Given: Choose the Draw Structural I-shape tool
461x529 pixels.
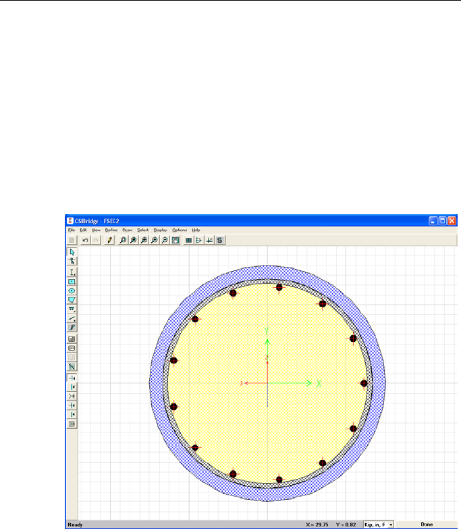Looking at the screenshot, I should 72,272.
